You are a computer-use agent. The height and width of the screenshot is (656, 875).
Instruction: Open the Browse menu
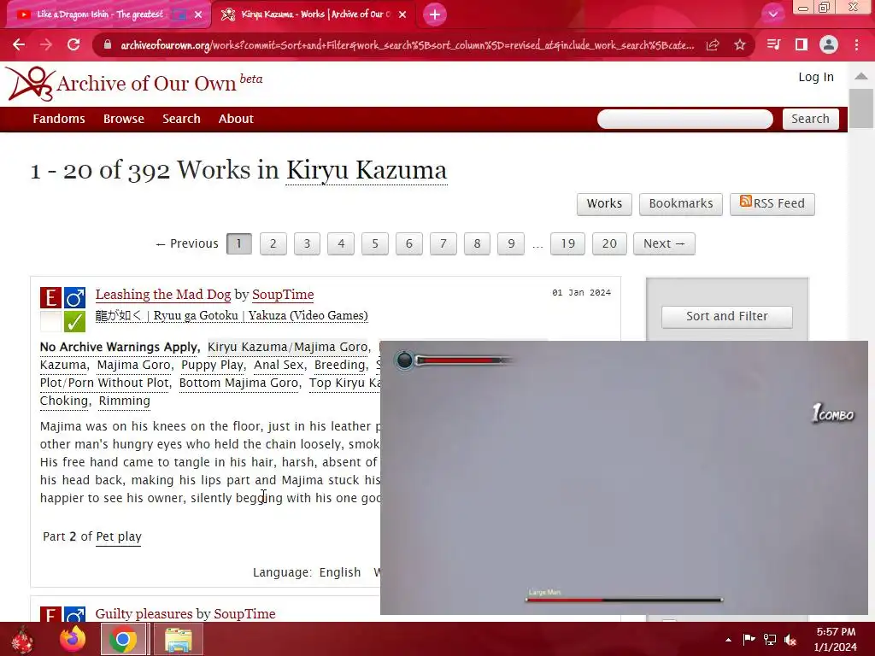tap(123, 119)
